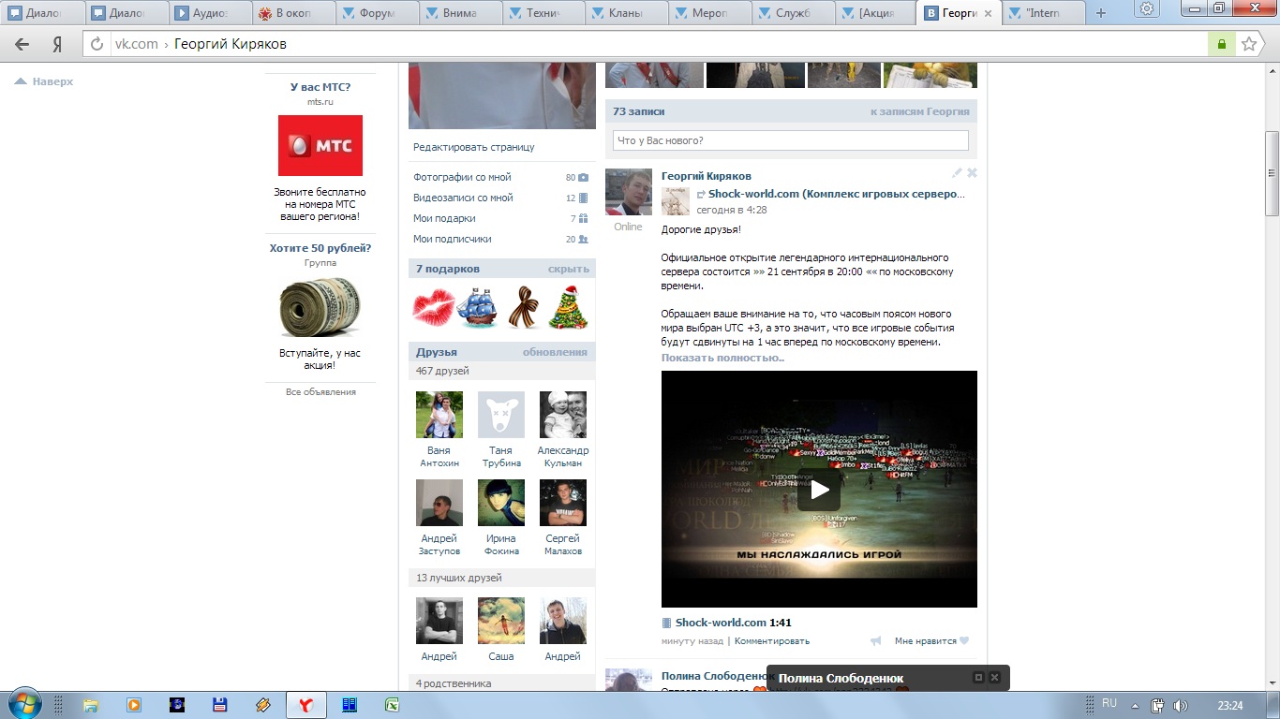This screenshot has height=719, width=1280.
Task: Open new browser tab with plus
Action: (x=1100, y=13)
